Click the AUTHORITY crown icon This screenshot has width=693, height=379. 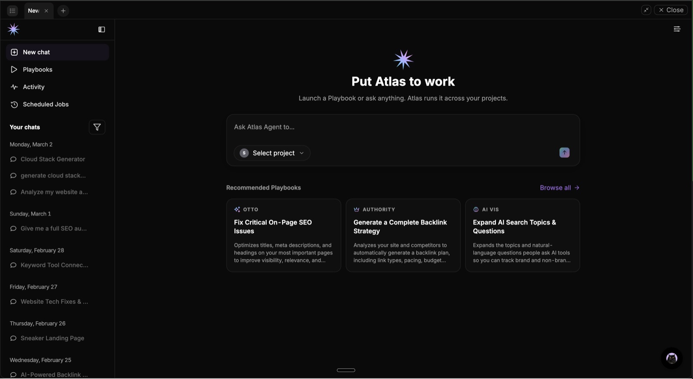[x=356, y=209]
